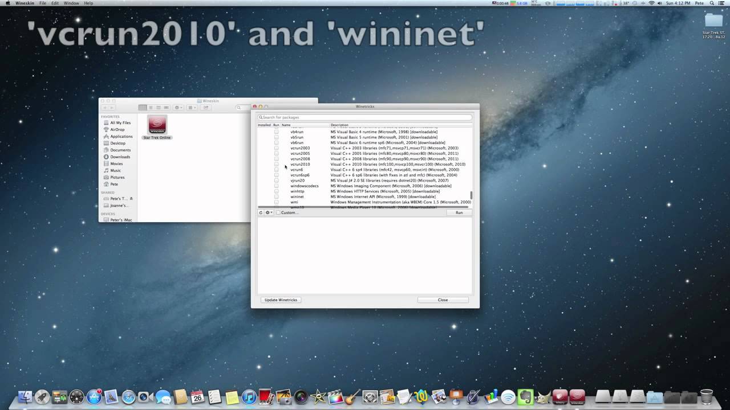Open Documents in Finder sidebar
Screen dimensions: 730x410
[x=120, y=150]
